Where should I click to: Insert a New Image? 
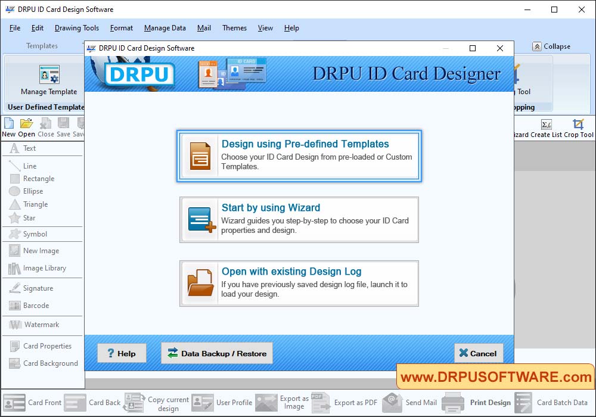click(x=34, y=251)
